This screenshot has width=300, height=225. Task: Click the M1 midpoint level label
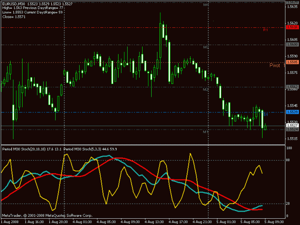pos(205,132)
